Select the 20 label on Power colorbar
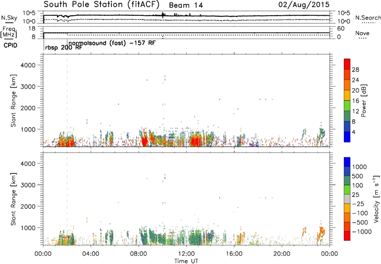This screenshot has width=381, height=264. 355,91
